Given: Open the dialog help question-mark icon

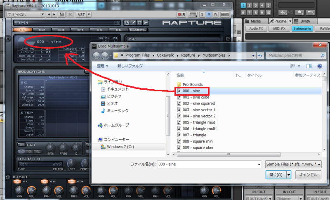Looking at the screenshot, I should 319,66.
